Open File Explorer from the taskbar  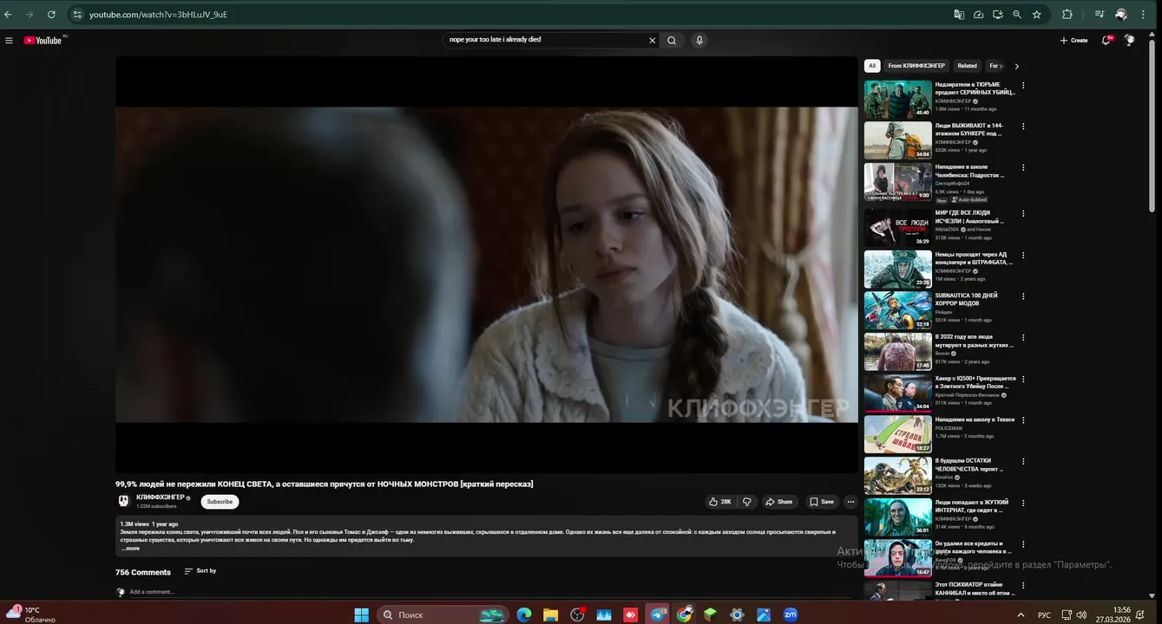(x=550, y=614)
